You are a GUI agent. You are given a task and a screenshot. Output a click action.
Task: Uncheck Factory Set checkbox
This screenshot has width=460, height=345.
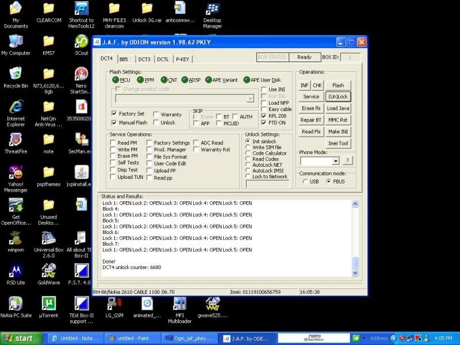[114, 113]
